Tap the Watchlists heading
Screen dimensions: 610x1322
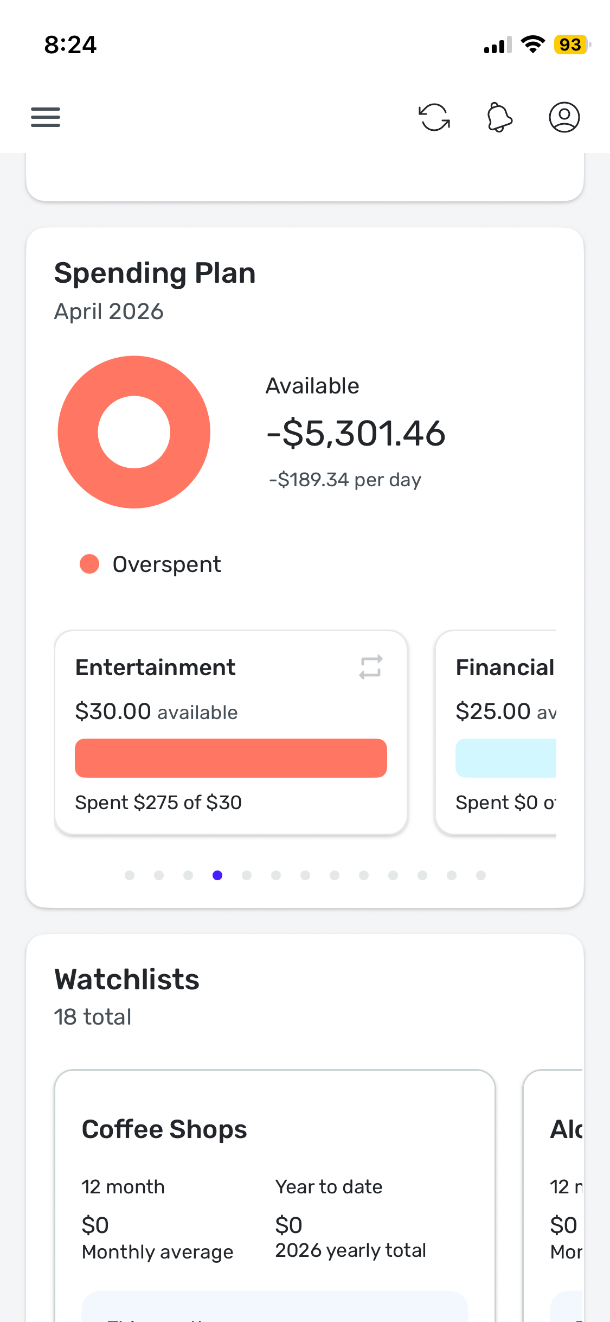(127, 980)
